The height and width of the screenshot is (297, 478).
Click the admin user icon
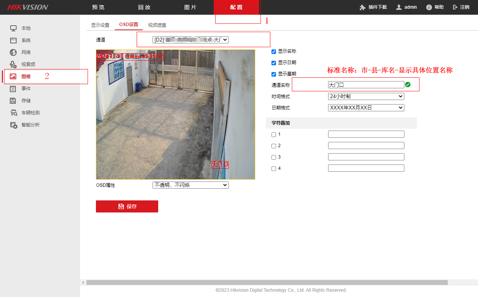tap(399, 7)
